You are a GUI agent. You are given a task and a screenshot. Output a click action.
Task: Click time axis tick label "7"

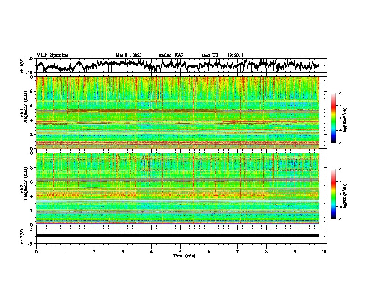click(238, 252)
